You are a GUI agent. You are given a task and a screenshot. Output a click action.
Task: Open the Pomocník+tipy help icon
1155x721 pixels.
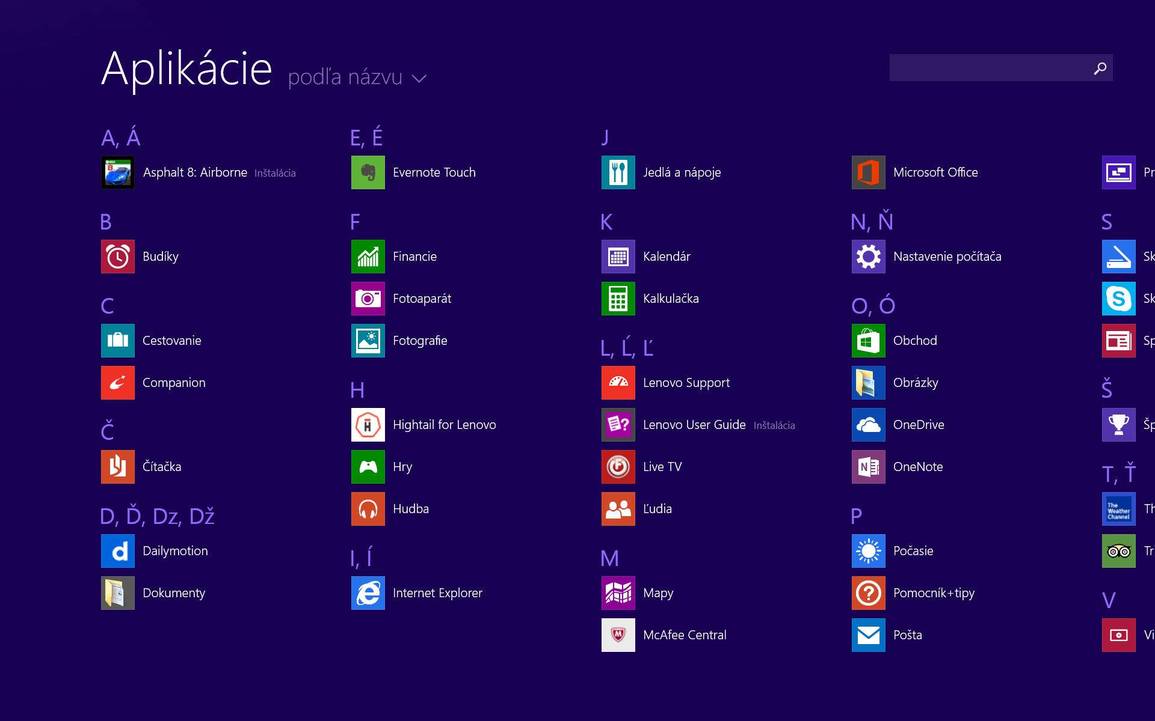tap(868, 593)
